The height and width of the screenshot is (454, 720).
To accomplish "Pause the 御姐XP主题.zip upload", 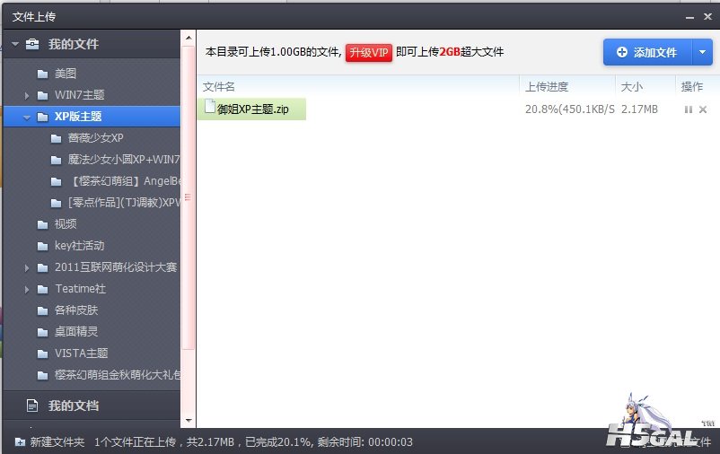I will [688, 109].
